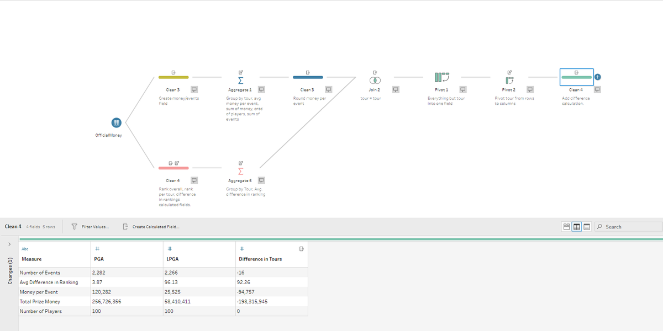Click the change annotation icon above Join 2
The image size is (663, 331).
(x=375, y=72)
